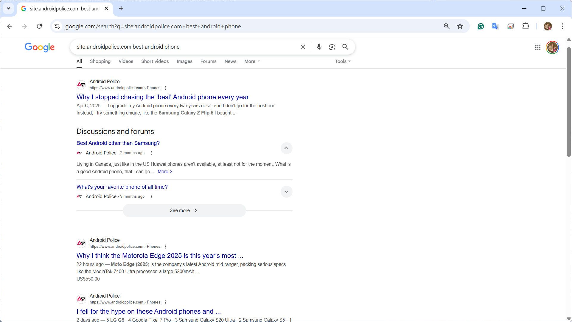572x322 pixels.
Task: Switch to the Images tab
Action: point(184,61)
